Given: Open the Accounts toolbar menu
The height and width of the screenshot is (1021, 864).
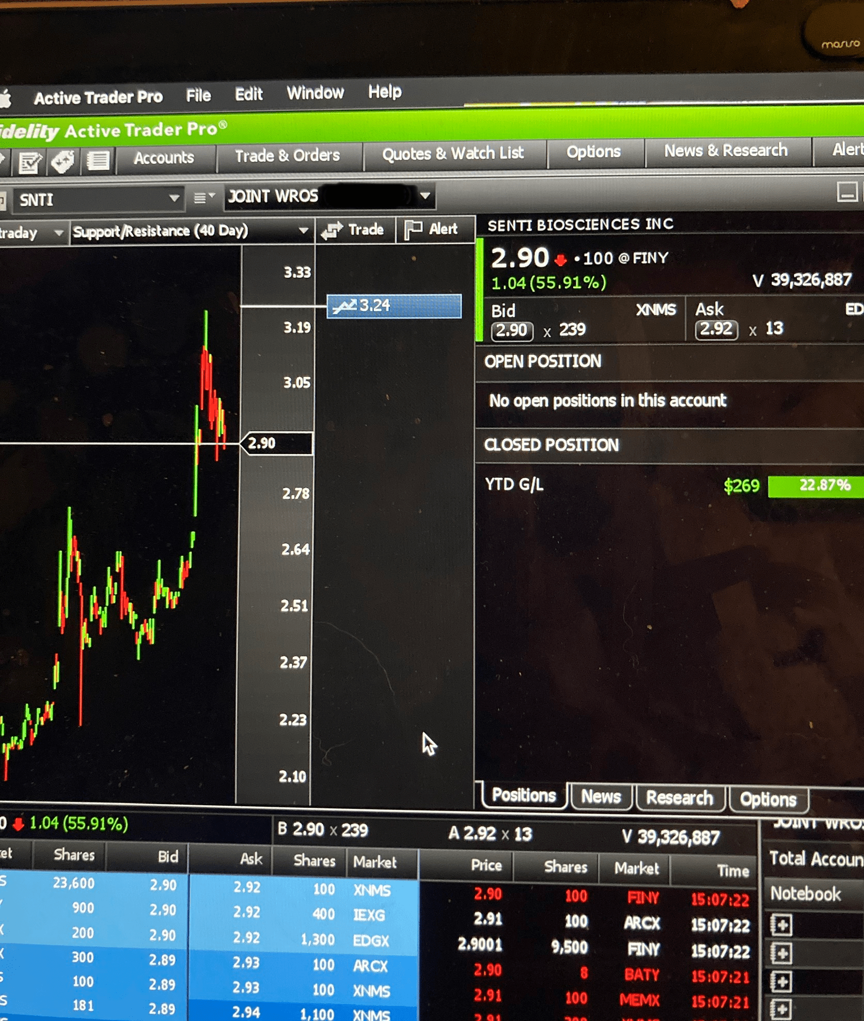Looking at the screenshot, I should click(164, 158).
